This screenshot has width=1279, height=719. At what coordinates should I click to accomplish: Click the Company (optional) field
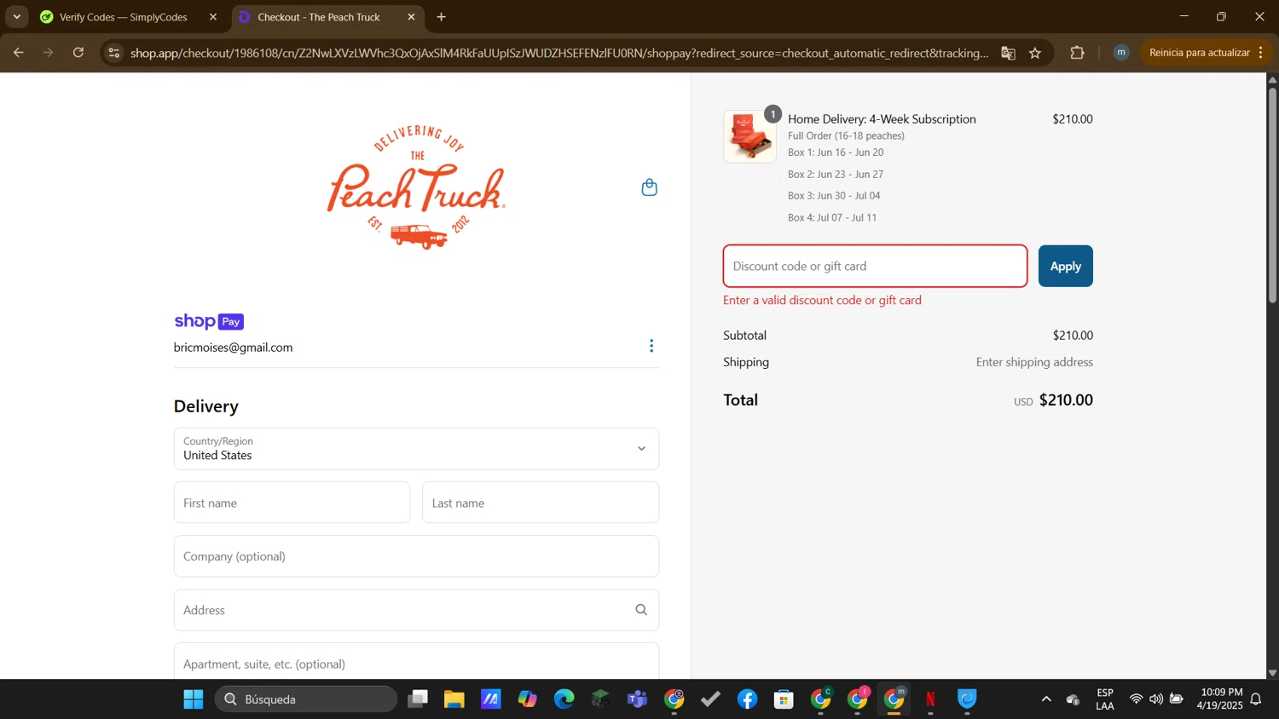click(x=416, y=556)
